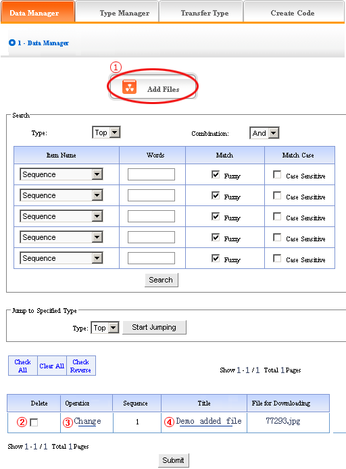Enable Case Sensitive in the second row
Image resolution: width=346 pixels, height=469 pixels.
click(x=277, y=195)
